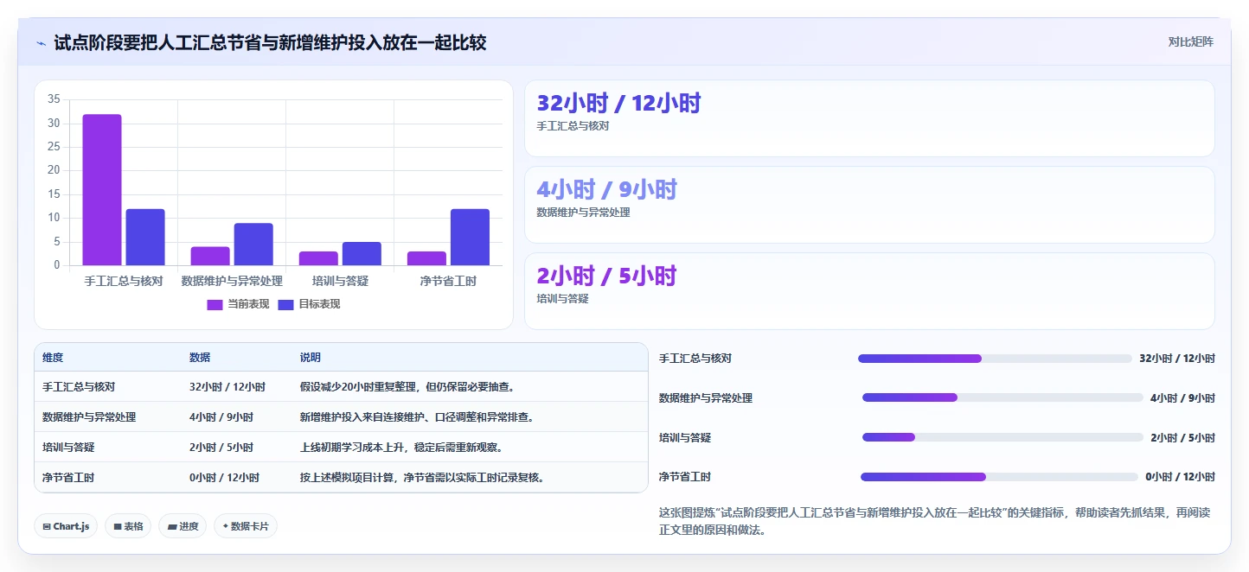Viewport: 1249px width, 572px height.
Task: Click the dashboard title 试点阶段要把人工汇总节省
Action: [270, 42]
